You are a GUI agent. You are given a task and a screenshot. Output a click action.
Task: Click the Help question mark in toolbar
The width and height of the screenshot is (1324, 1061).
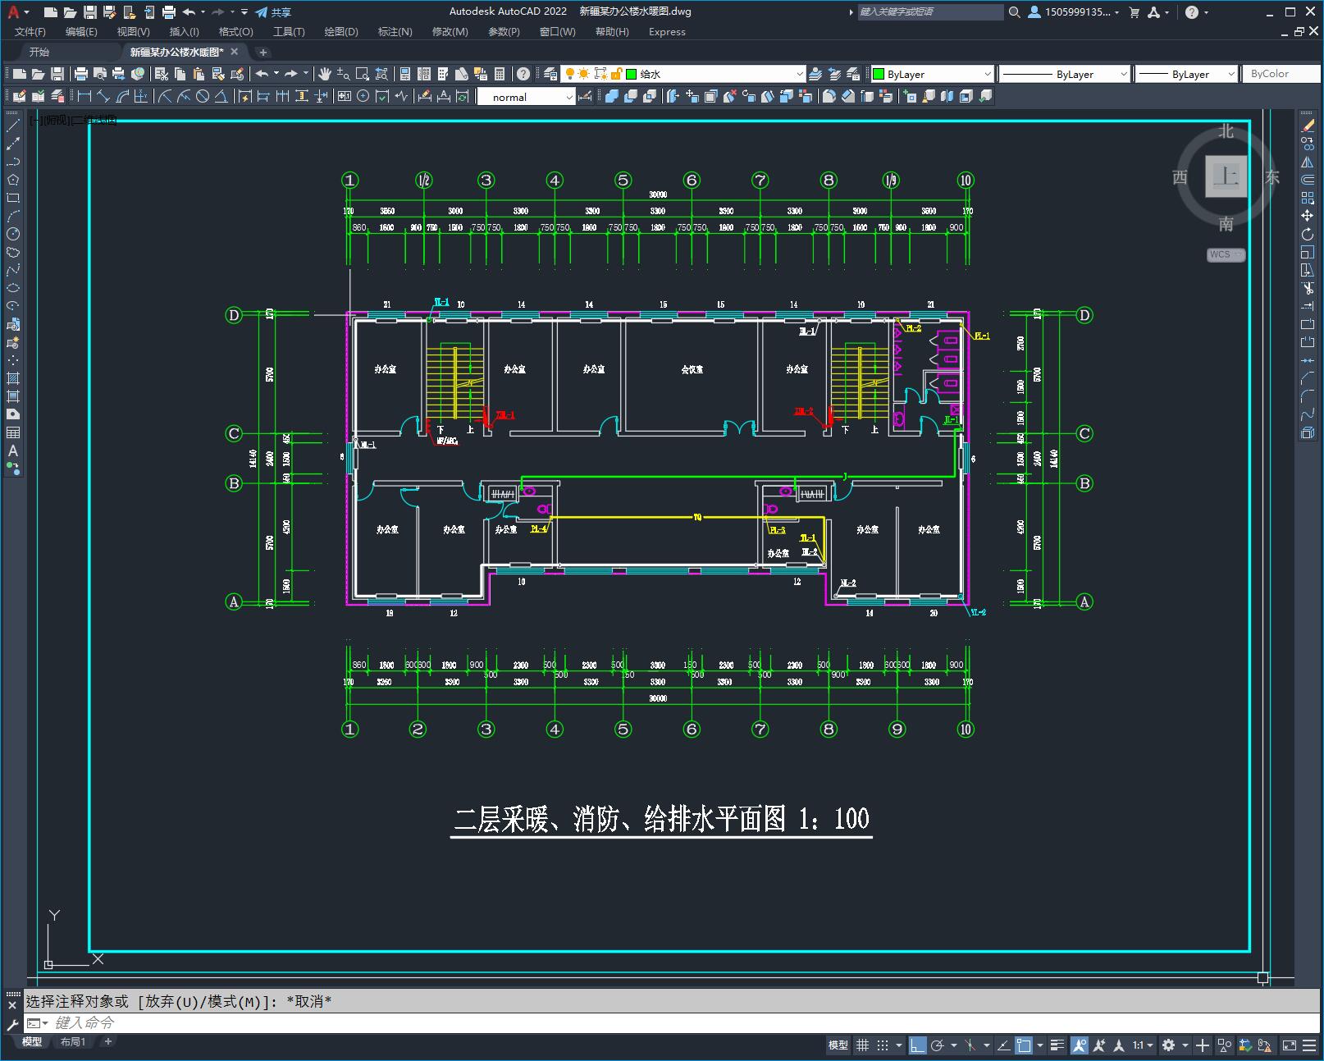tap(523, 74)
